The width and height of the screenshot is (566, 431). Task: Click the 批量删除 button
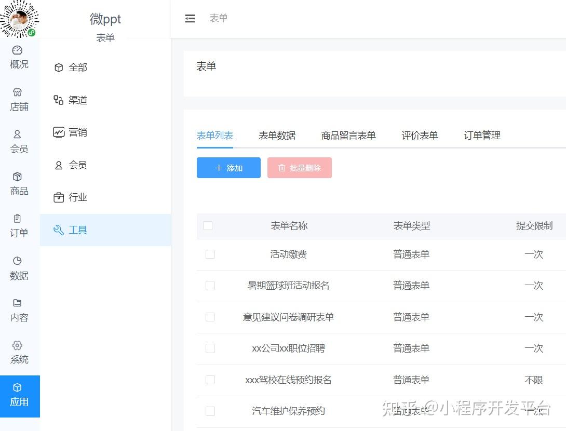tap(300, 168)
